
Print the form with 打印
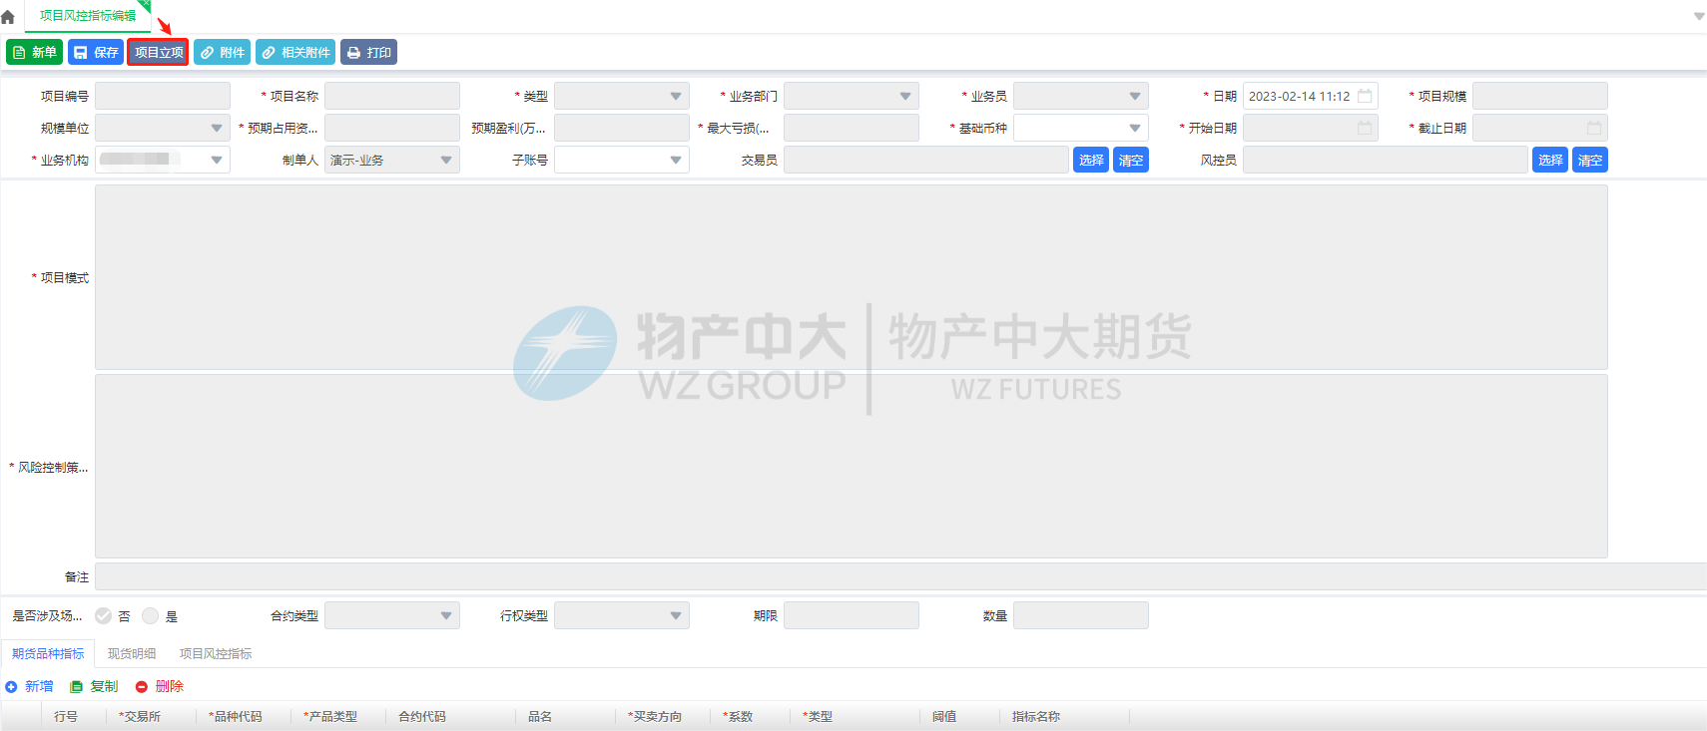pos(368,52)
